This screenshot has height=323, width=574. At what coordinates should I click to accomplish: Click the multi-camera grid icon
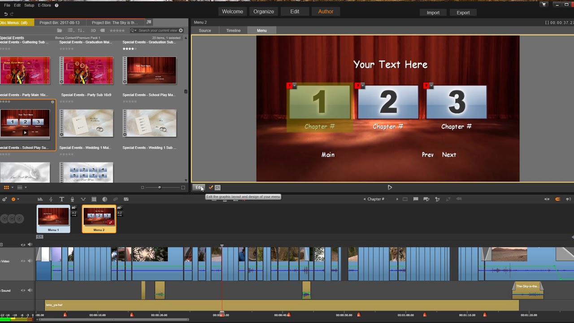[x=94, y=199]
